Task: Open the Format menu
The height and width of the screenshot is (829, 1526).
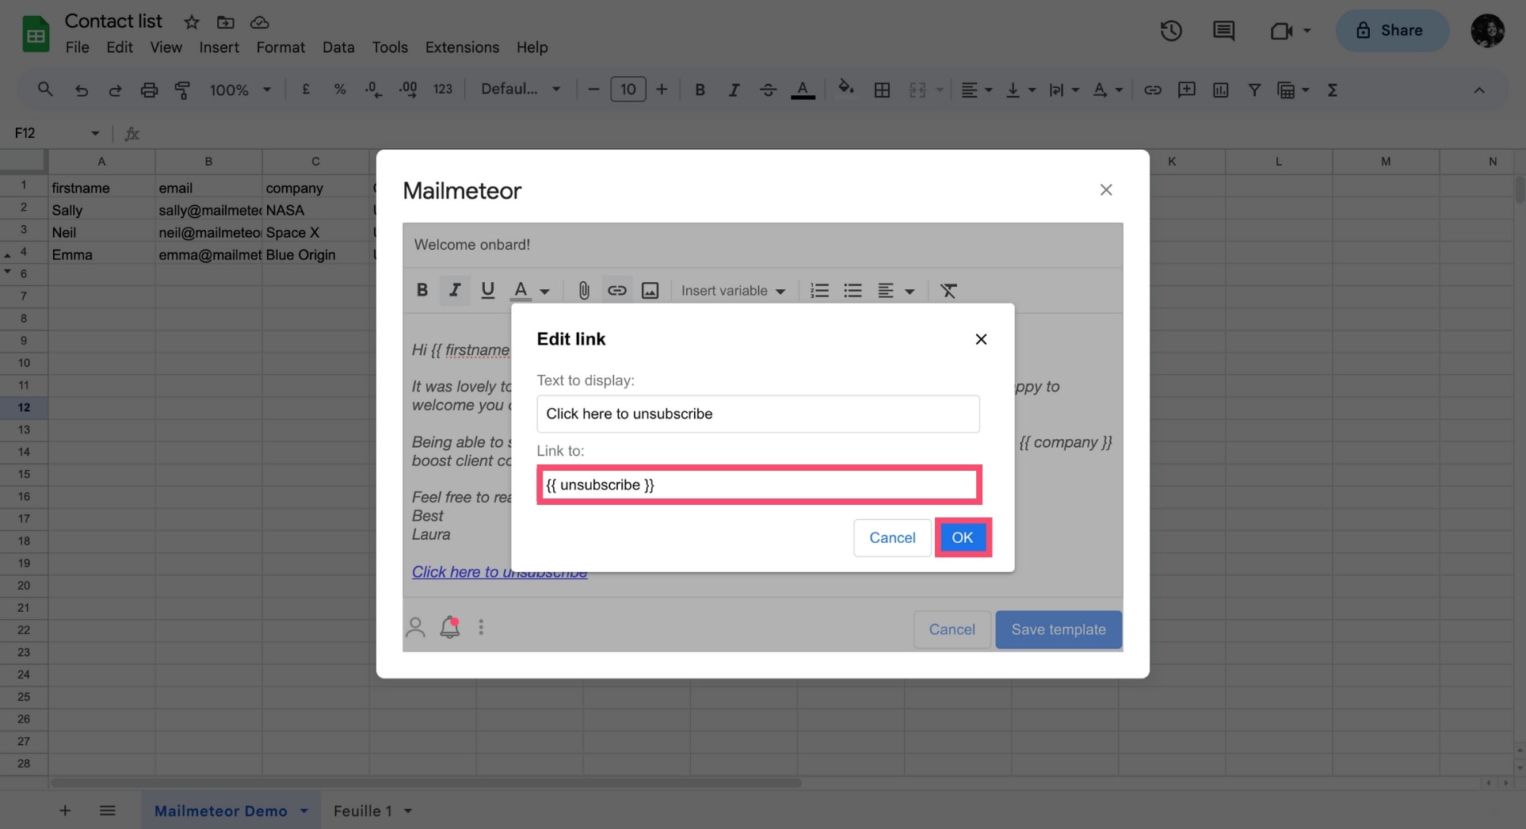Action: (x=280, y=48)
